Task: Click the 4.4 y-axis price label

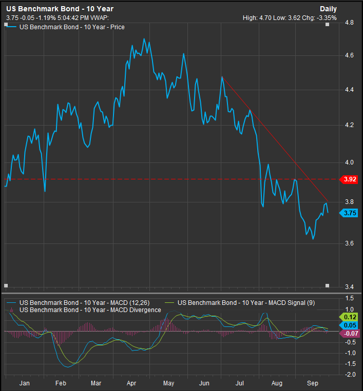Action: (x=349, y=90)
